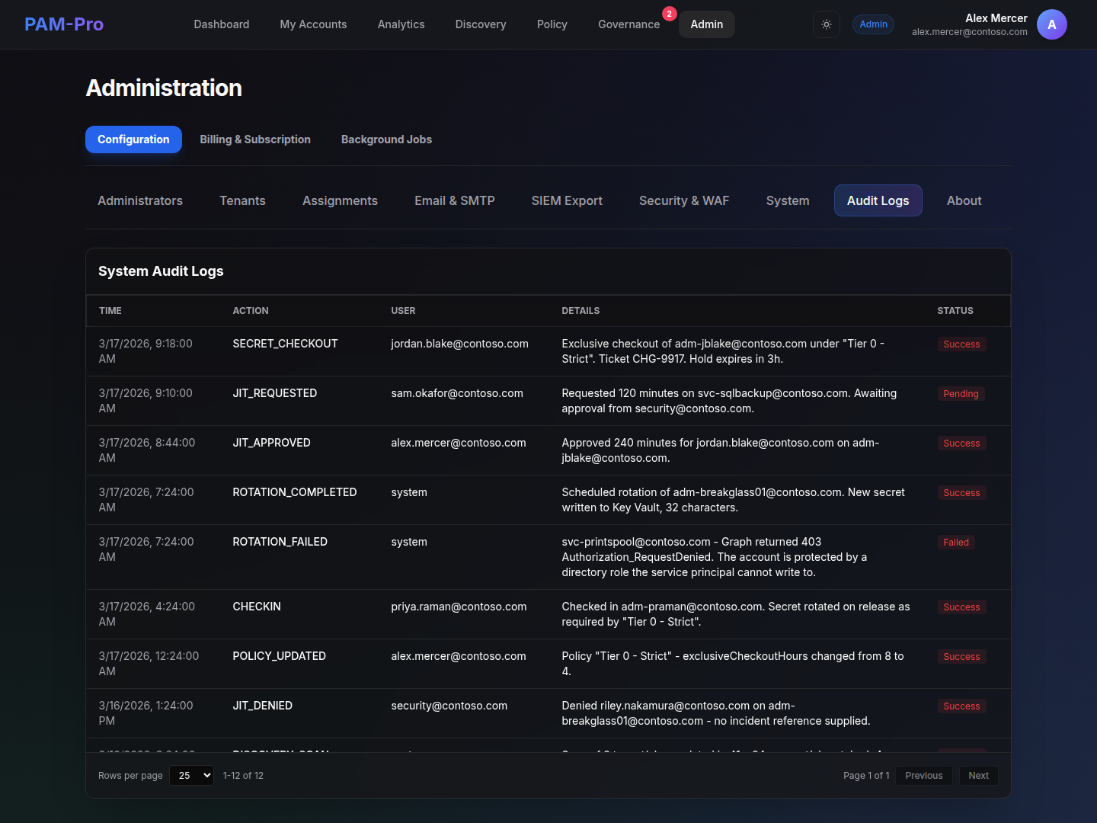Select the ROTATION_COMPLETED action cell
This screenshot has width=1097, height=823.
[x=295, y=492]
